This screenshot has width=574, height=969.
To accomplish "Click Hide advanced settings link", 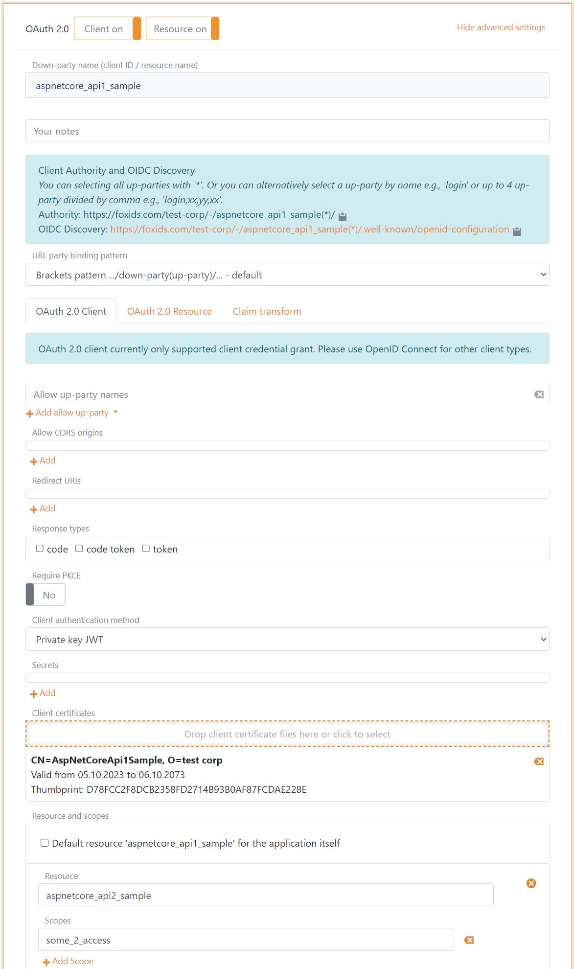I will tap(501, 27).
